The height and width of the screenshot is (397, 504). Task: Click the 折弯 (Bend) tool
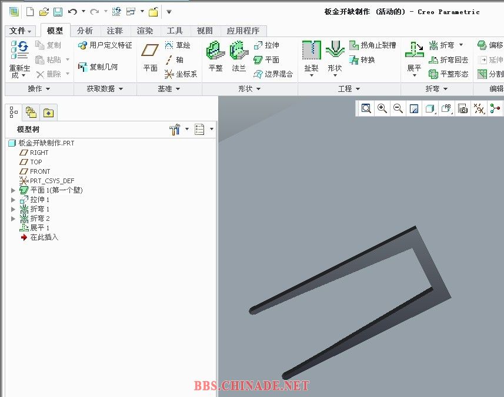coord(442,45)
